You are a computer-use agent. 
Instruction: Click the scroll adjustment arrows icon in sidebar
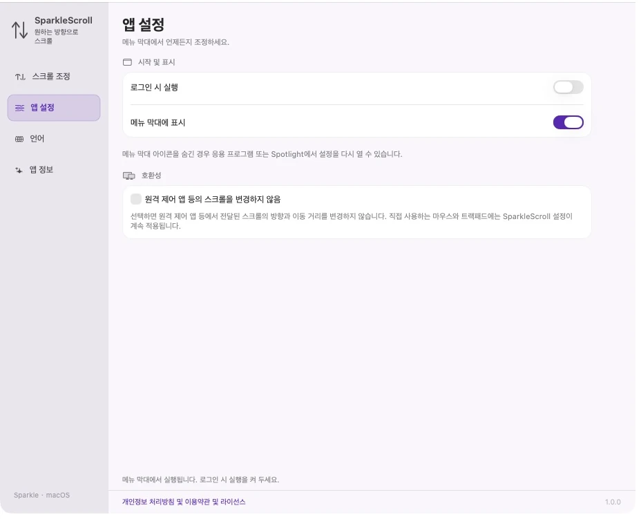[x=20, y=77]
